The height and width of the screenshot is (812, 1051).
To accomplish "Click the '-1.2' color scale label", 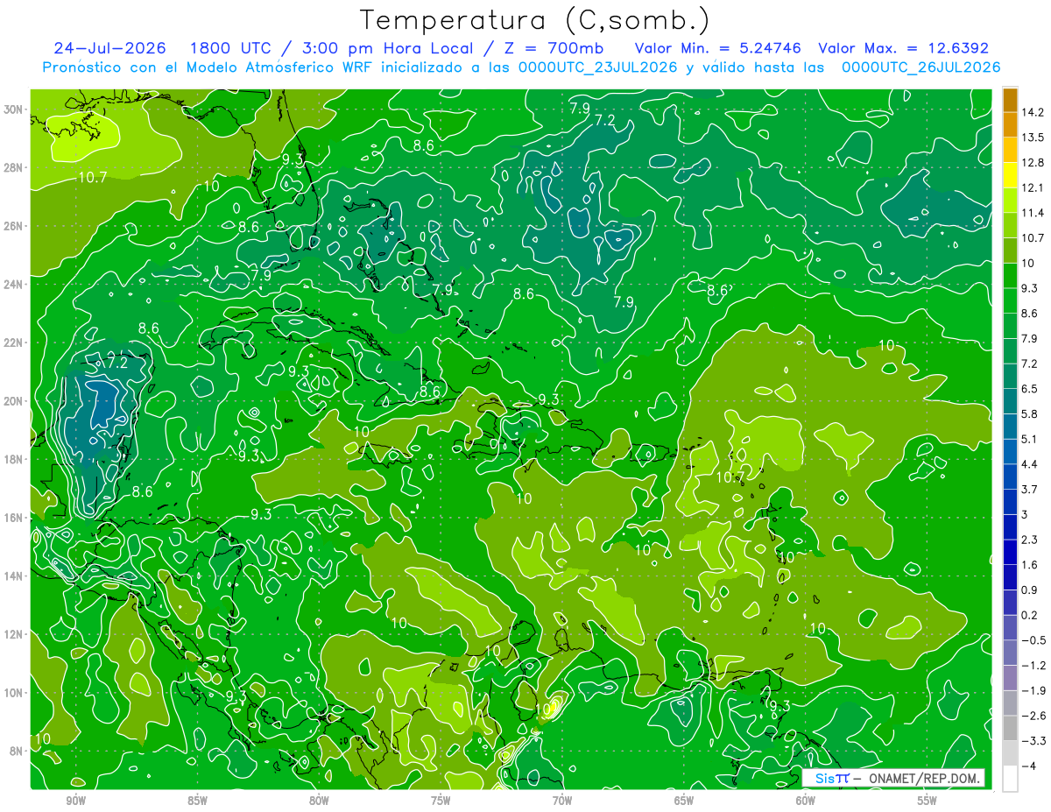I will [x=1033, y=665].
